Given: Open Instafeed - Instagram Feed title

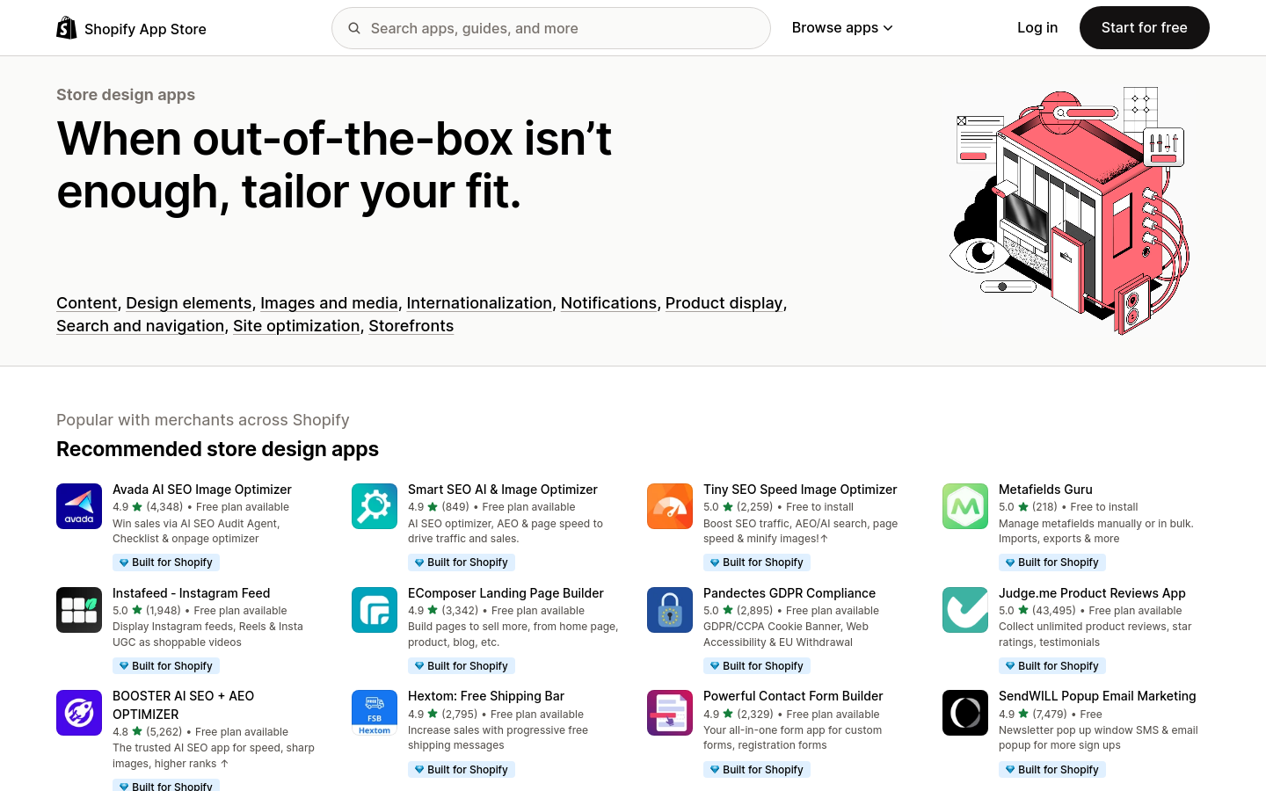Looking at the screenshot, I should [192, 593].
